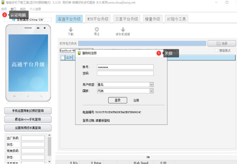237x164 pixels.
Task: Click the 软件包文件夹 path field
Action: tap(142, 43)
